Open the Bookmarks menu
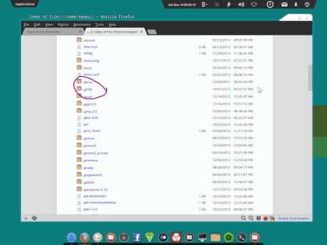Viewport: 327px width, 245px height. (x=82, y=24)
